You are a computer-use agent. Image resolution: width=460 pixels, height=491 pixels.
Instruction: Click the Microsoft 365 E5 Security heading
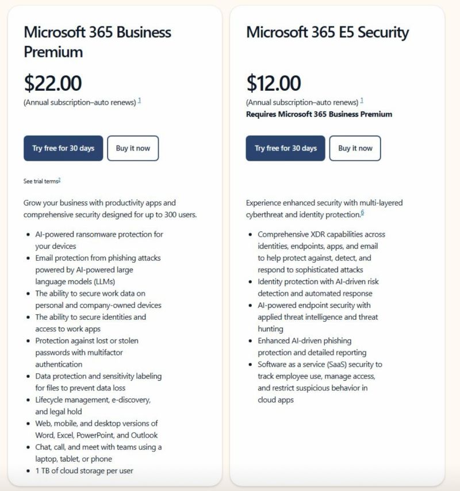[327, 32]
